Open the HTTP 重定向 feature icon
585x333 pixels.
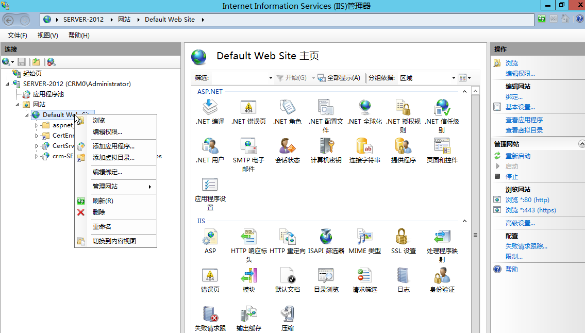(x=287, y=237)
